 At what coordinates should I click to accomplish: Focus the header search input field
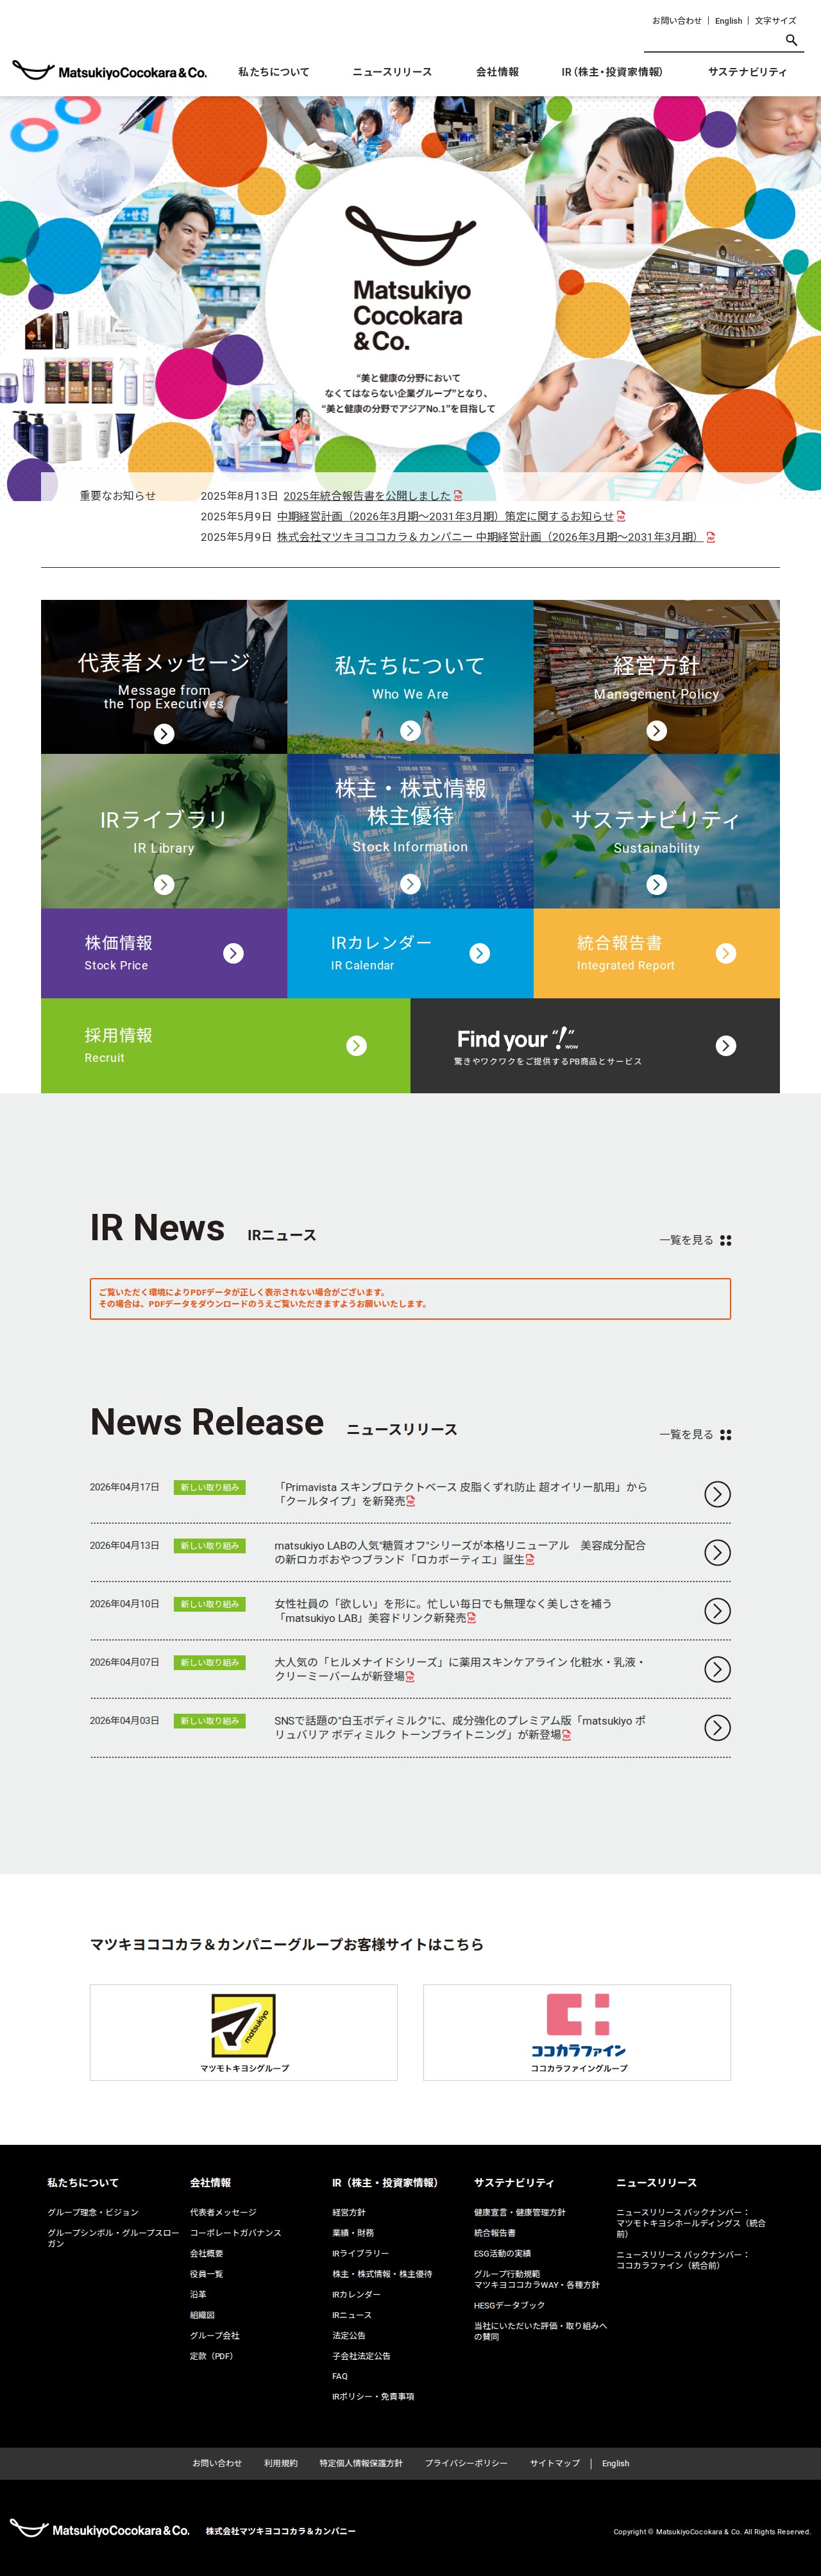pos(713,41)
